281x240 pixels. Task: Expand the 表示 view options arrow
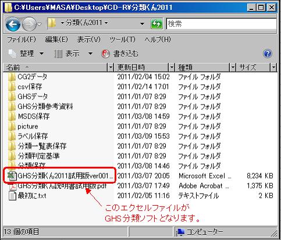coord(90,53)
